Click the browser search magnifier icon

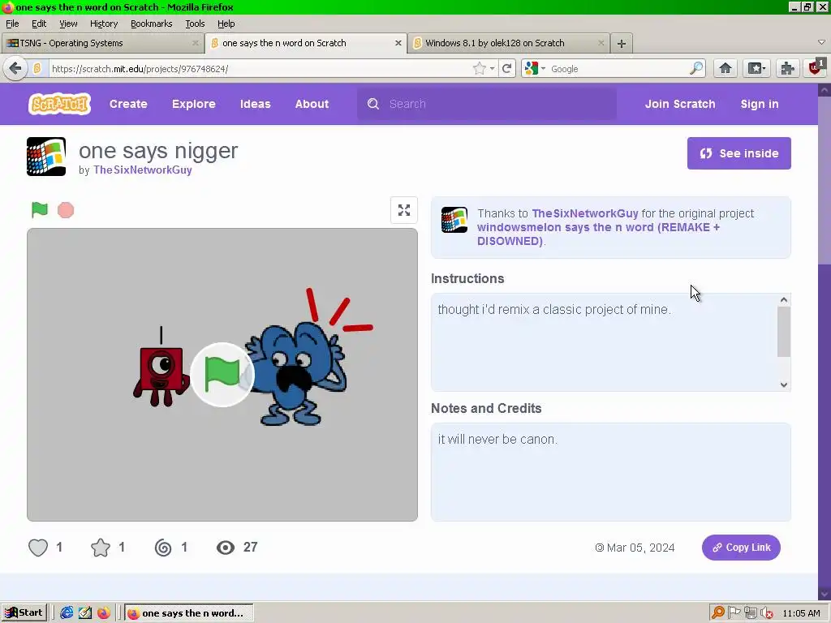[x=695, y=68]
